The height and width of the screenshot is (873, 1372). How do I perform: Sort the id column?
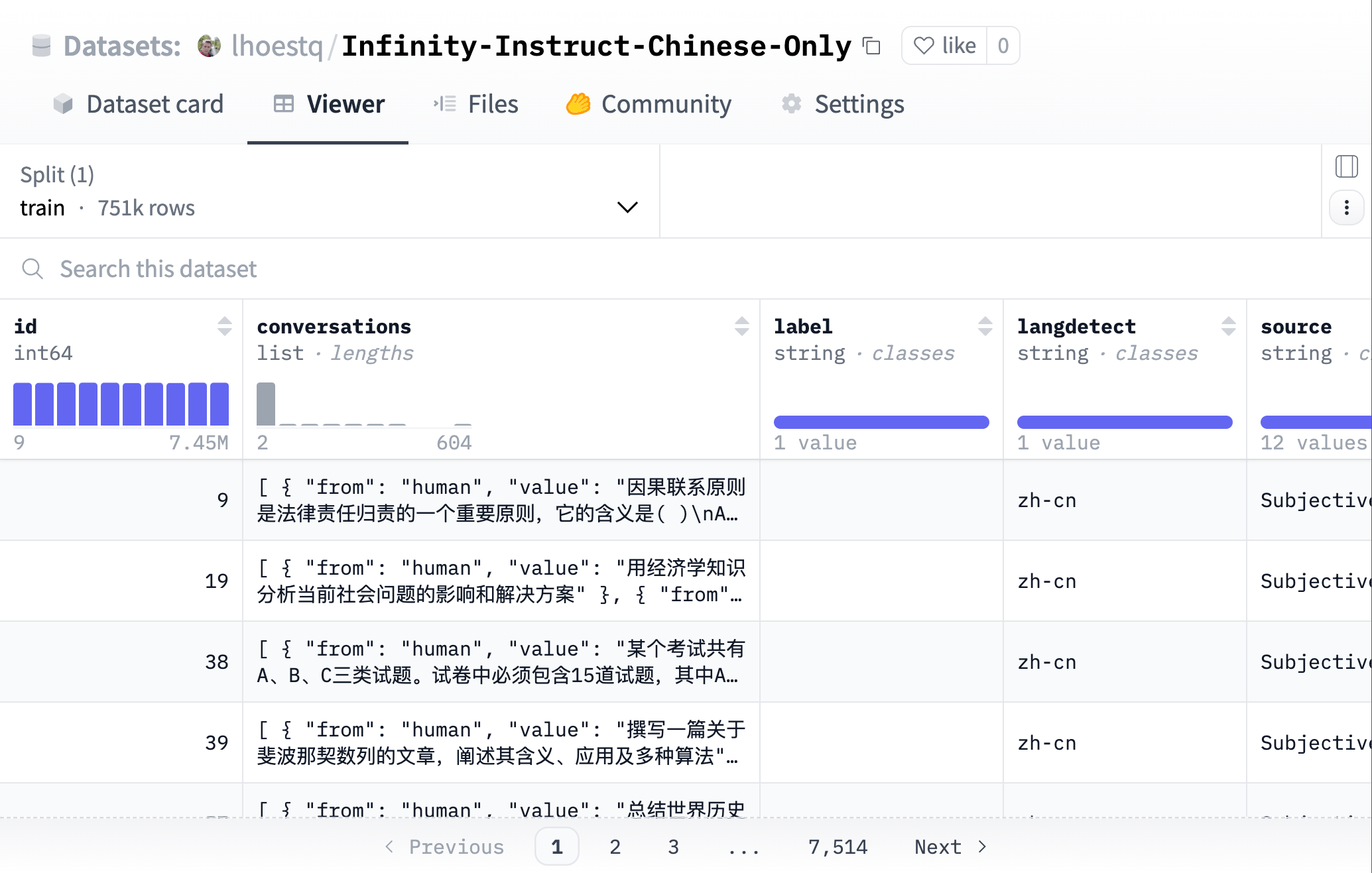[225, 326]
